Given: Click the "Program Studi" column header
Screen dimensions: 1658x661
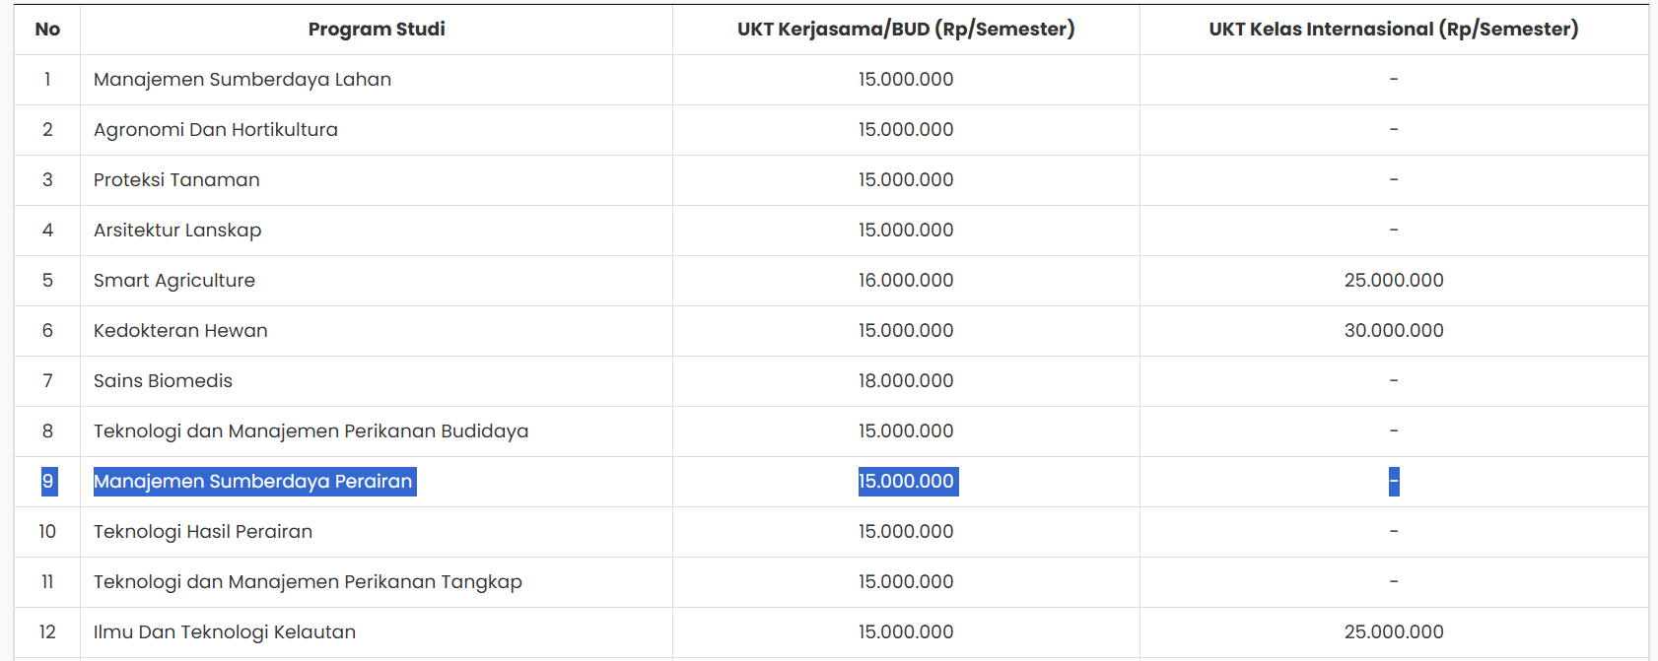Looking at the screenshot, I should pos(377,30).
